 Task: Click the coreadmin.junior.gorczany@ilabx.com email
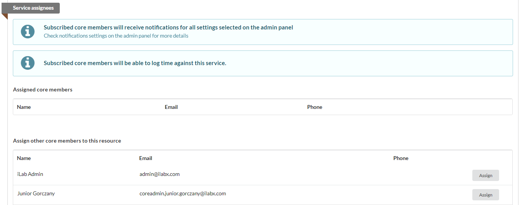click(x=182, y=193)
